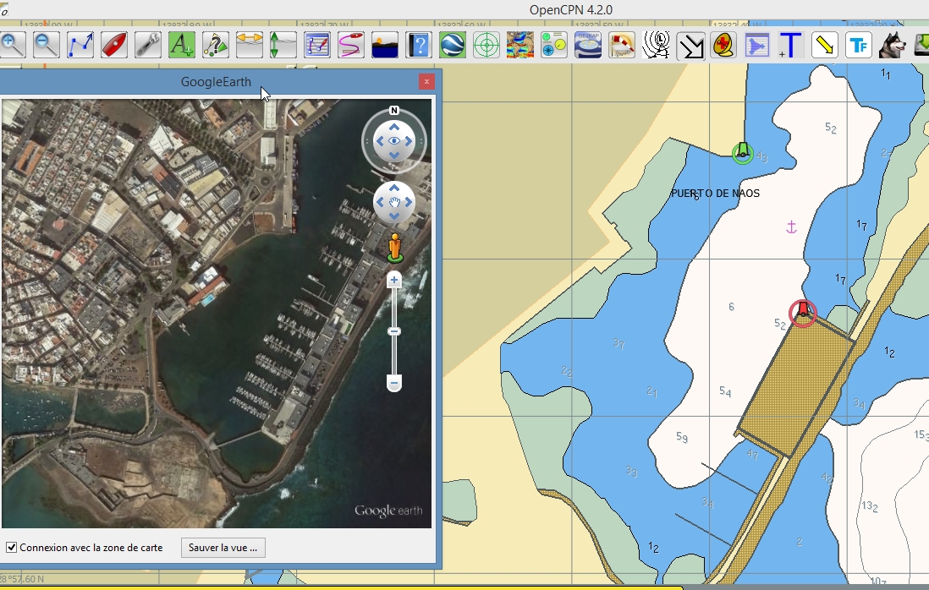Viewport: 929px width, 590px height.
Task: Click the Zoom Out magnifier tool
Action: click(x=47, y=45)
